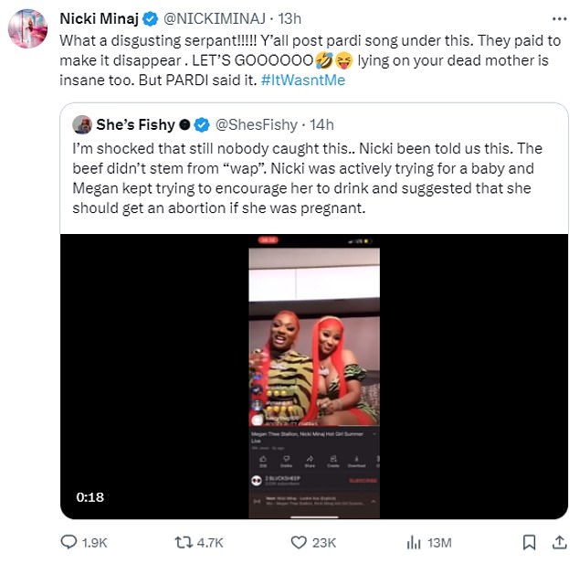Click the She's Fishy profile avatar
The image size is (579, 564).
pyautogui.click(x=82, y=124)
